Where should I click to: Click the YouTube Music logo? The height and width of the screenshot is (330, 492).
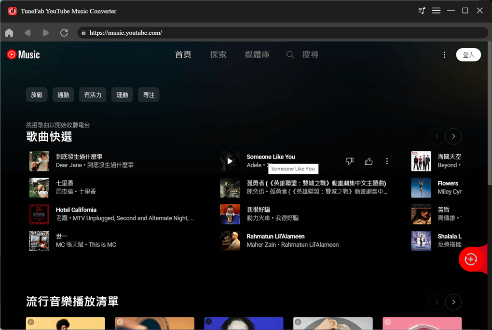pos(23,54)
